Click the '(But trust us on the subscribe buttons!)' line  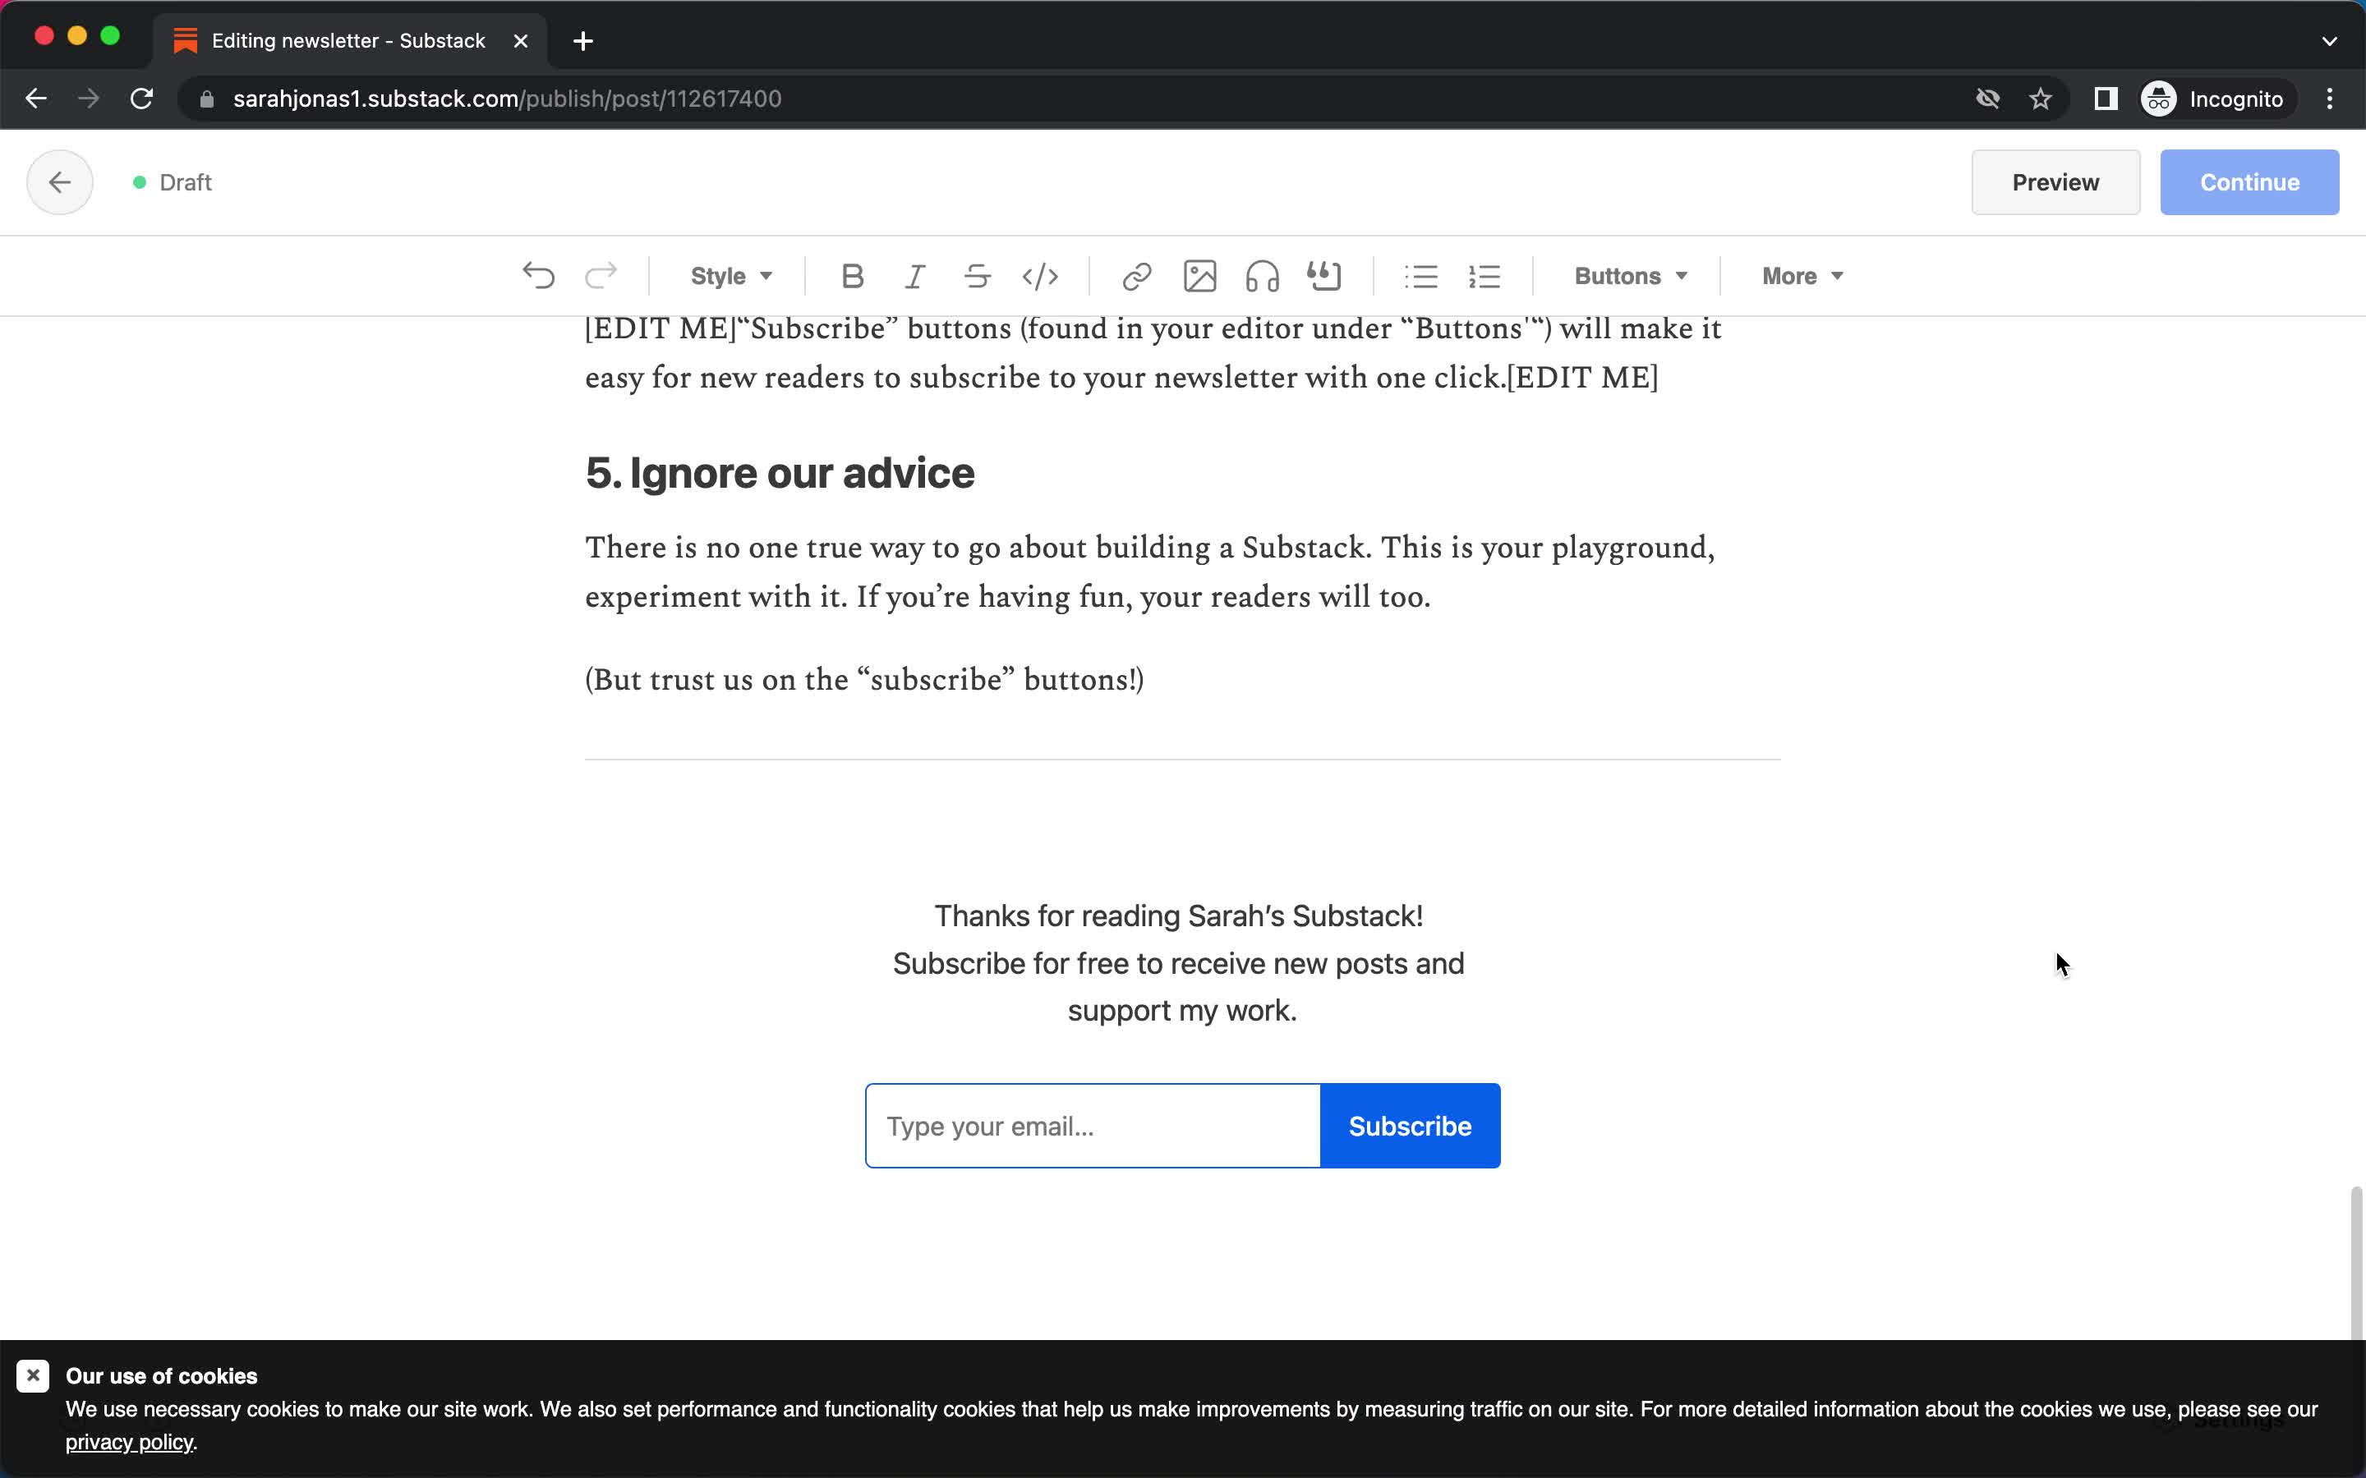[x=864, y=679]
